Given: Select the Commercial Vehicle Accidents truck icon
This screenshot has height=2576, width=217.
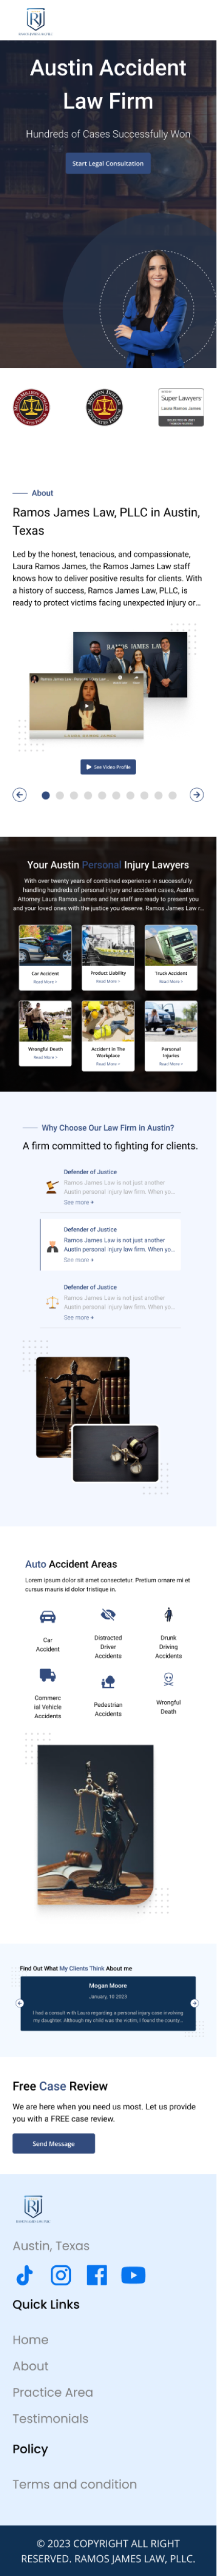Looking at the screenshot, I should [x=48, y=1674].
